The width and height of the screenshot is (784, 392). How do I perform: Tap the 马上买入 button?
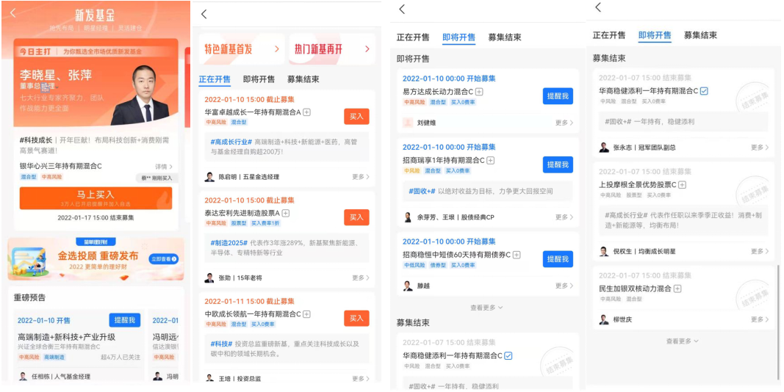tap(96, 197)
